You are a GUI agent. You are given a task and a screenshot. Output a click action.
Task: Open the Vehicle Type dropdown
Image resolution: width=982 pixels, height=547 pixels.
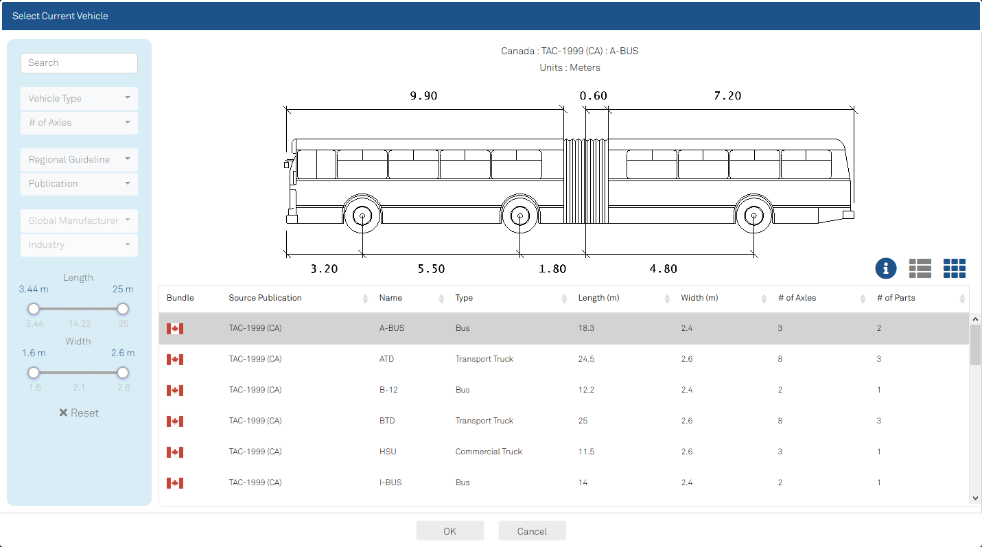(x=78, y=98)
